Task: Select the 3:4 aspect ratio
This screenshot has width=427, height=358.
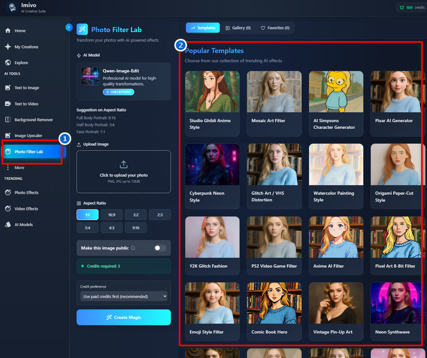Action: (x=88, y=228)
